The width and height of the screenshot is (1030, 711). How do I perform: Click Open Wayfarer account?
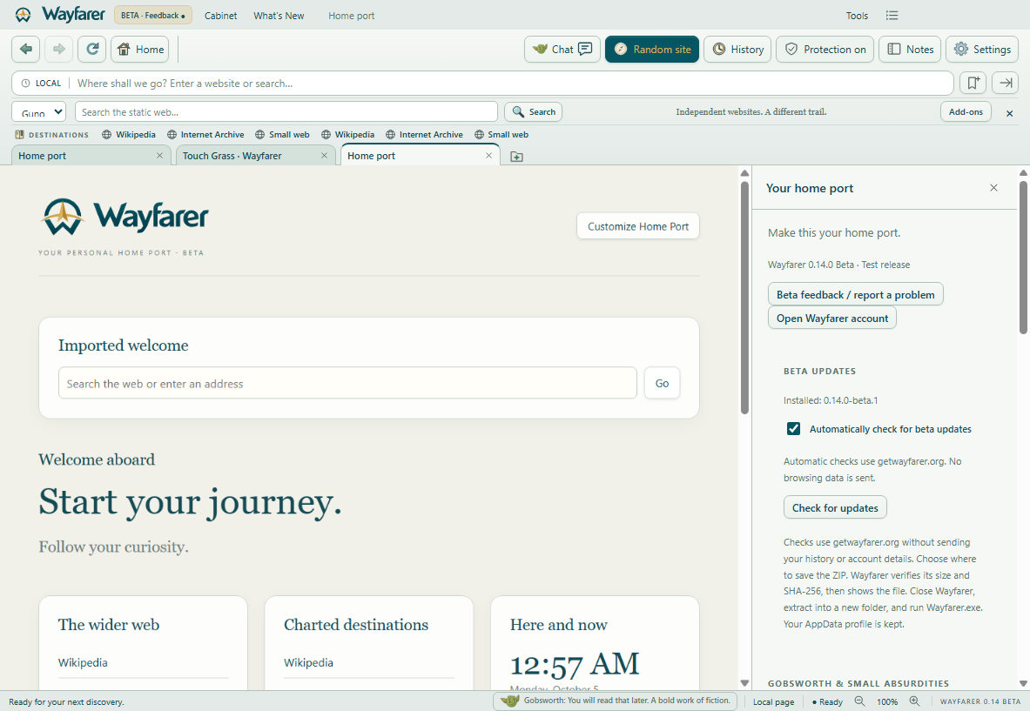pos(832,318)
